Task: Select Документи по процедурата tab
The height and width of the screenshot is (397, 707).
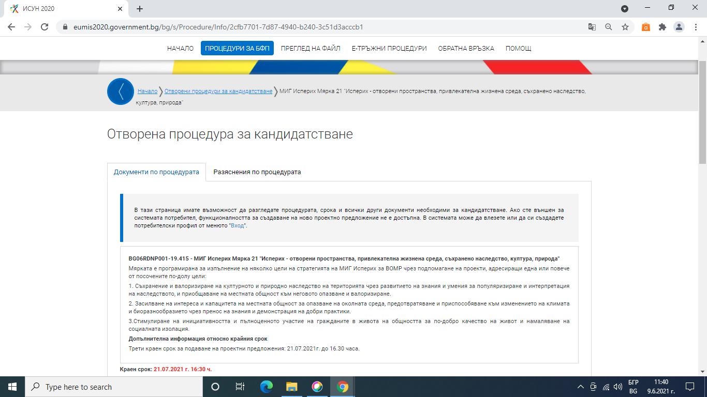Action: (x=156, y=172)
